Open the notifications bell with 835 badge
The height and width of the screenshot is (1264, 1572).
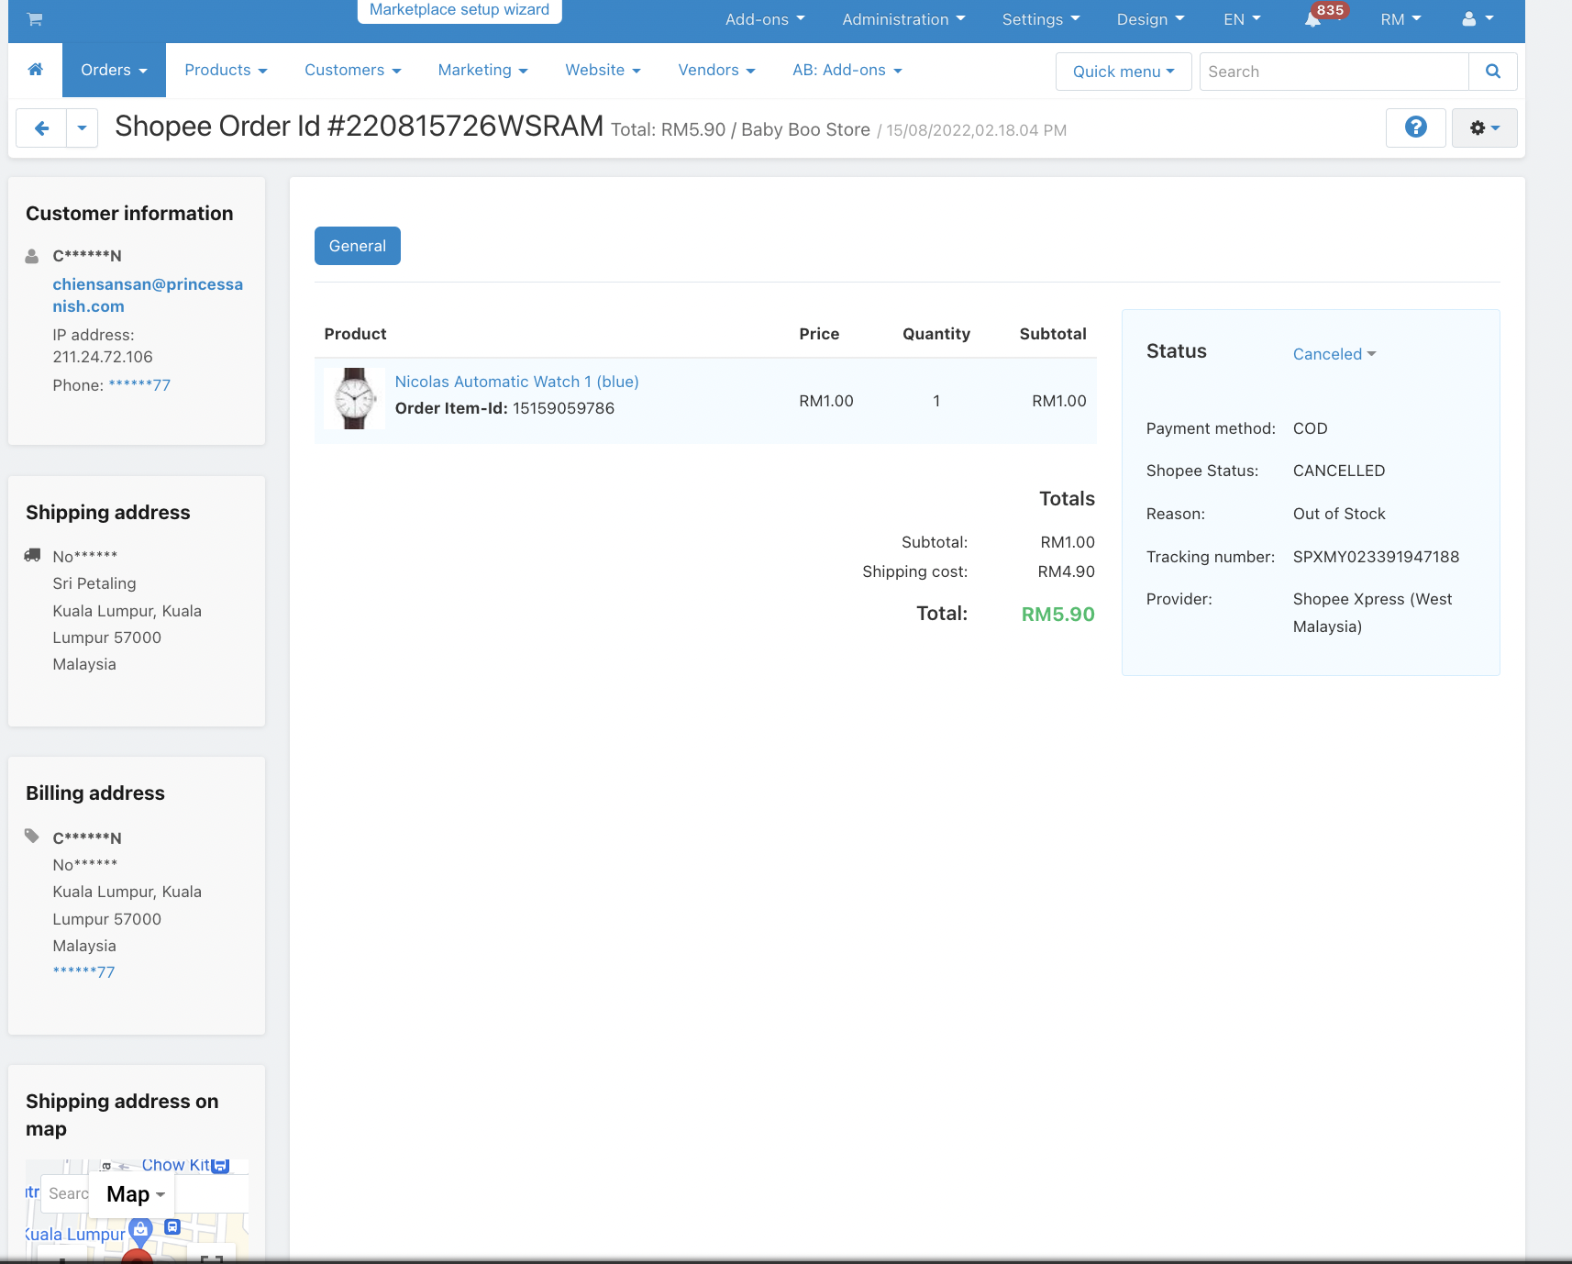coord(1313,19)
